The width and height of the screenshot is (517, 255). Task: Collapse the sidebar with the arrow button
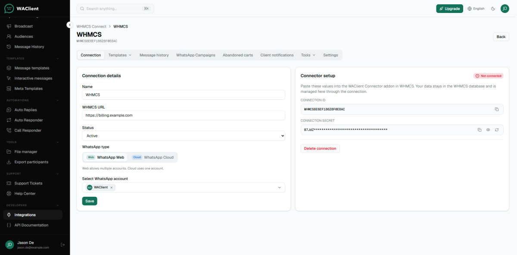pos(69,25)
